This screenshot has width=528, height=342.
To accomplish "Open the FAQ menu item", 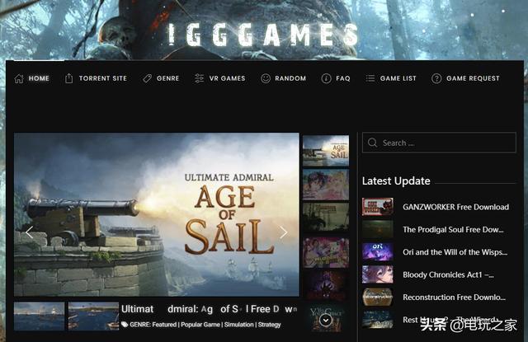I will [x=343, y=78].
